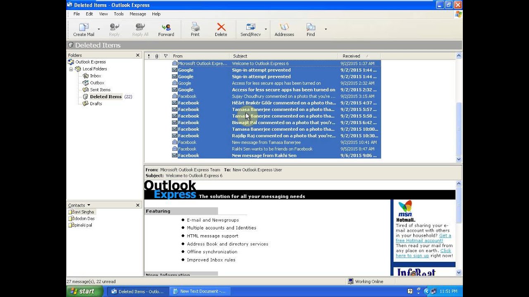Screen dimensions: 529x297
Task: Collapse the Local Folders tree node
Action: coord(71,69)
